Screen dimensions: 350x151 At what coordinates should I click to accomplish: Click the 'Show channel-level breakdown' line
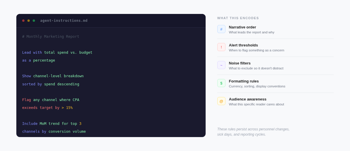53,76
